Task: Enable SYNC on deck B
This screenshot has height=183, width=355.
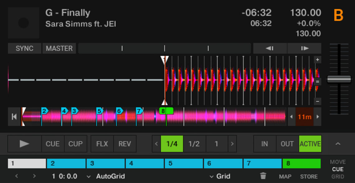Action: 24,48
